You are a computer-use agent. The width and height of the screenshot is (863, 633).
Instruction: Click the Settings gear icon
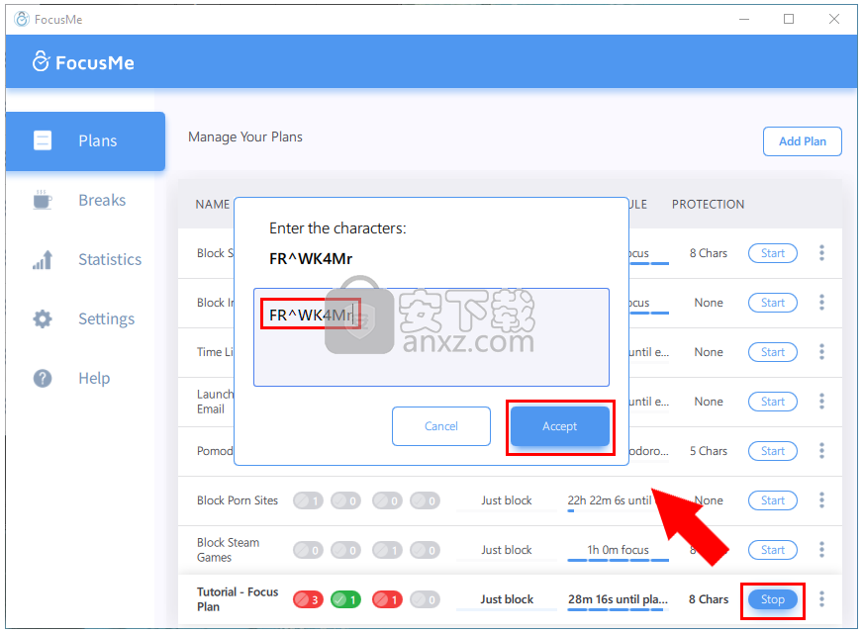pos(43,319)
